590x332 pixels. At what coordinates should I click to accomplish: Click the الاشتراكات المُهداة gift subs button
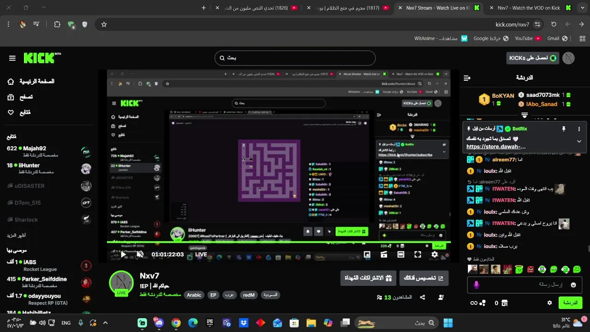pyautogui.click(x=368, y=278)
